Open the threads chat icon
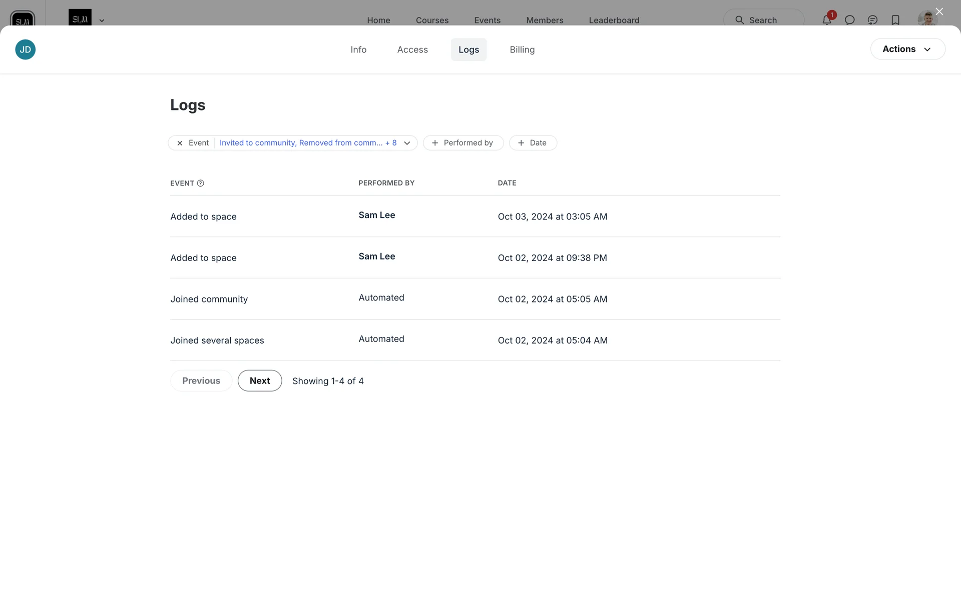 click(872, 20)
